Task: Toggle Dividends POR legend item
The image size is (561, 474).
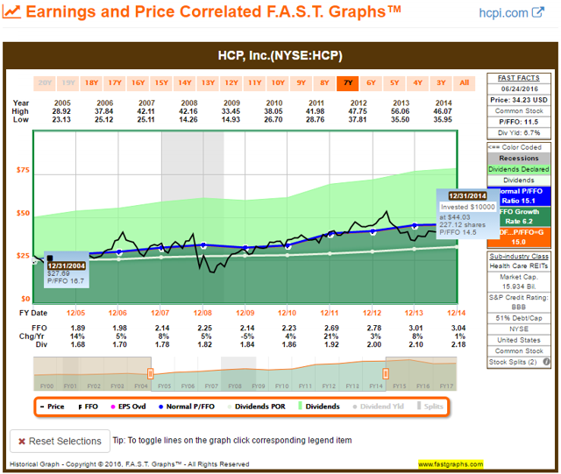Action: pyautogui.click(x=257, y=407)
